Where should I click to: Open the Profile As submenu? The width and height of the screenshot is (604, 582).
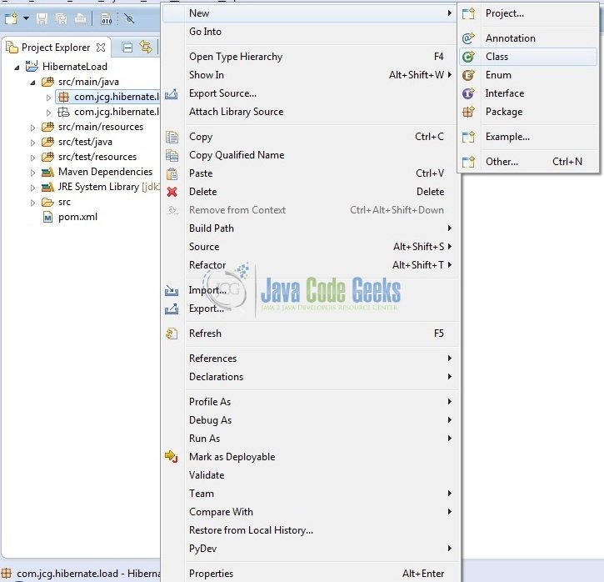310,402
